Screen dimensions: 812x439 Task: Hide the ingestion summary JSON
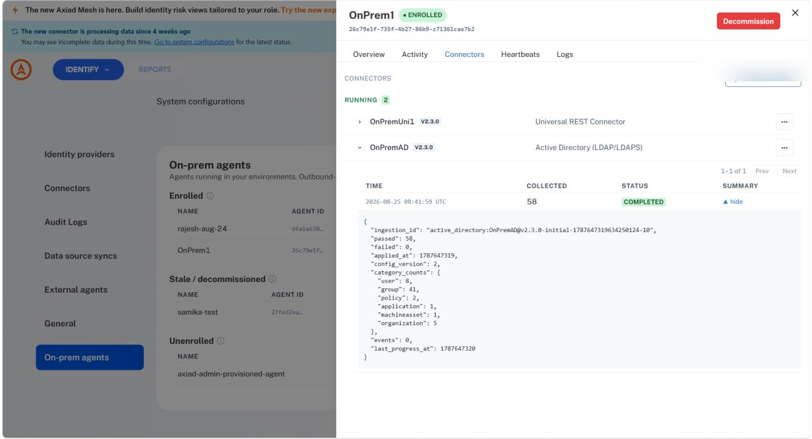coord(733,202)
